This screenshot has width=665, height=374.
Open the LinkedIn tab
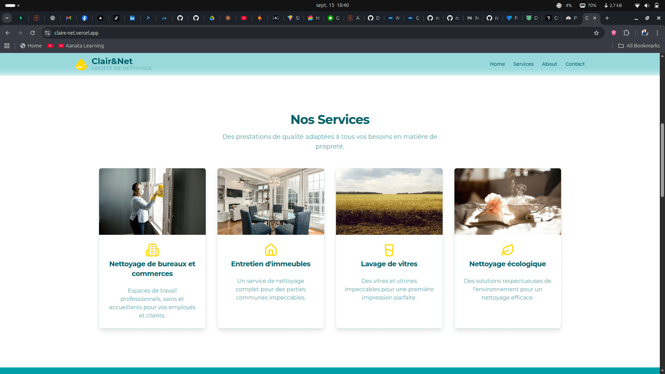(x=132, y=18)
